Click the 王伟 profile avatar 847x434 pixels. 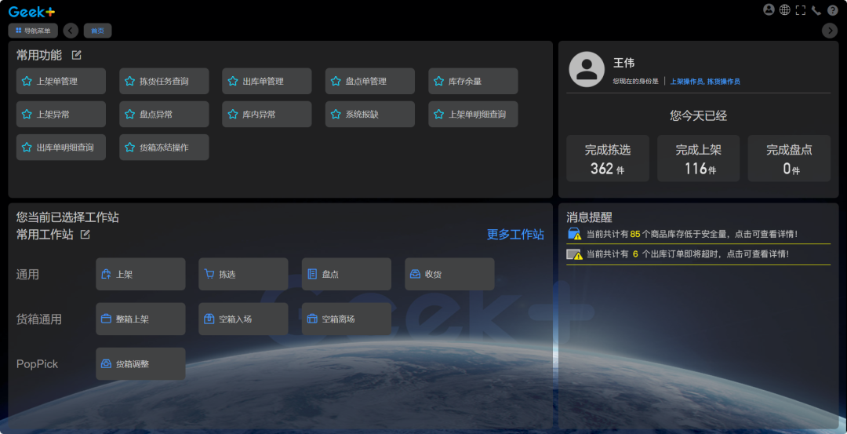586,69
